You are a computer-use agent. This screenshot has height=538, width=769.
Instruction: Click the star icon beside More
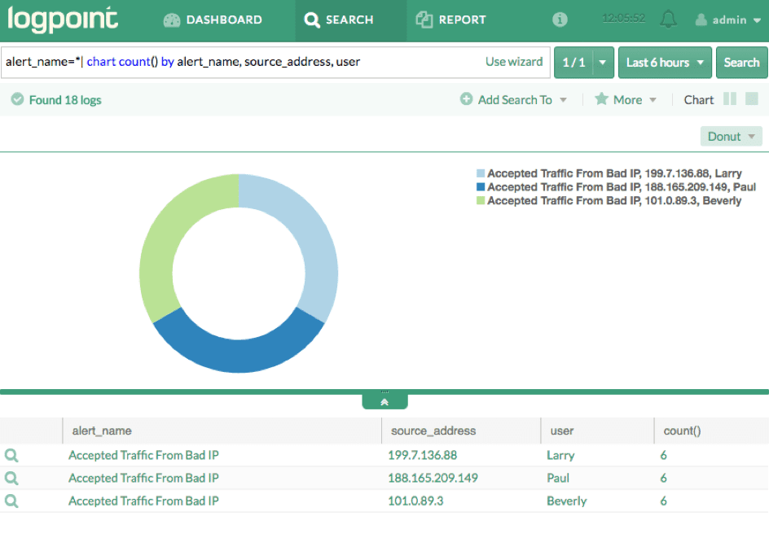coord(601,99)
